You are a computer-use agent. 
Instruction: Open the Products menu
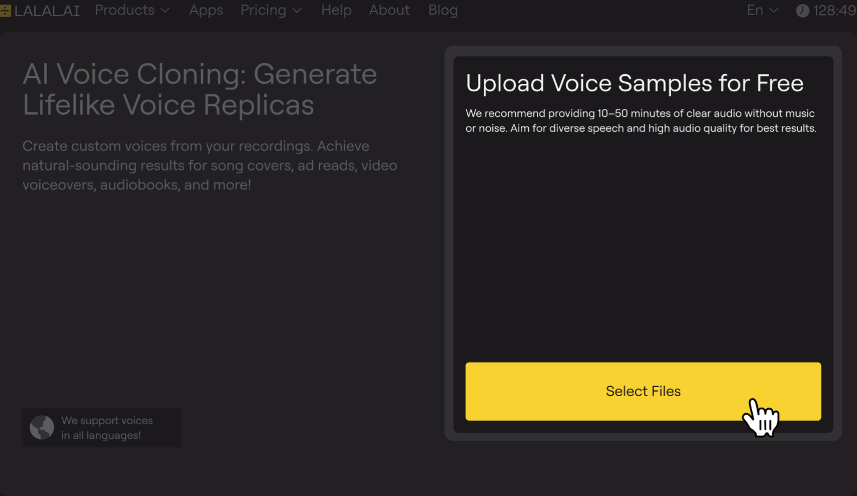click(124, 10)
